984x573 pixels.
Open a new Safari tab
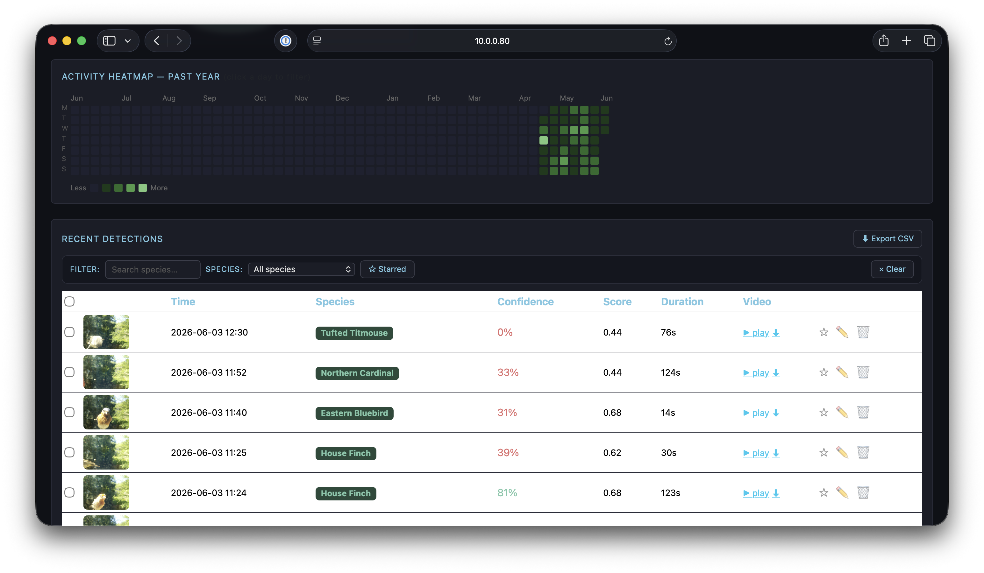[x=906, y=41]
